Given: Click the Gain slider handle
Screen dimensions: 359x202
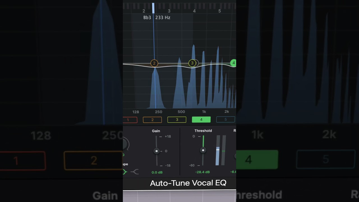Looking at the screenshot, I should click(x=157, y=151).
